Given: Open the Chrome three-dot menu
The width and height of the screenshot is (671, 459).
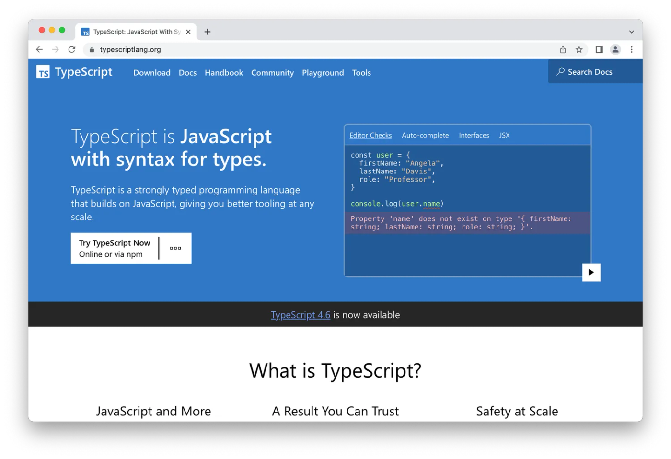Looking at the screenshot, I should coord(632,49).
